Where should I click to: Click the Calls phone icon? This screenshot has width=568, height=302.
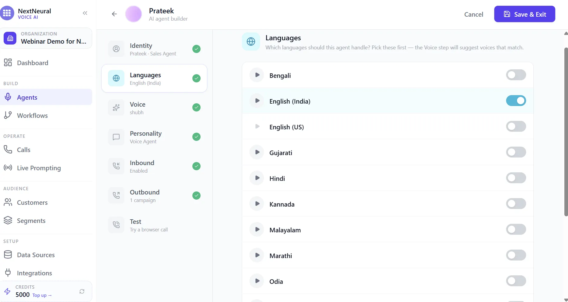(x=8, y=149)
